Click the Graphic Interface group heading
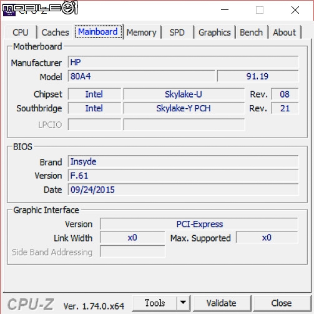Screen dimensions: 314x314 [46, 210]
